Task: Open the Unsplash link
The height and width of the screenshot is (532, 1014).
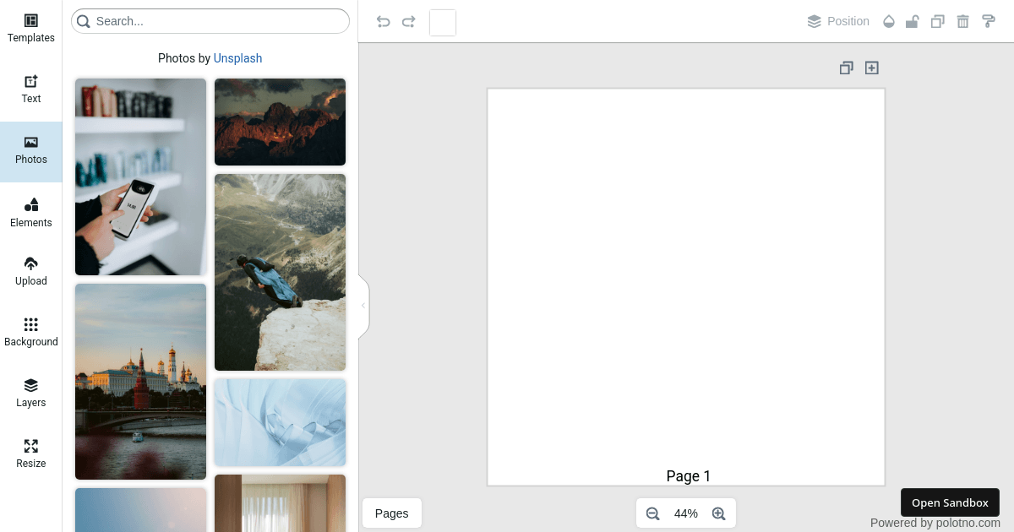Action: coord(237,58)
